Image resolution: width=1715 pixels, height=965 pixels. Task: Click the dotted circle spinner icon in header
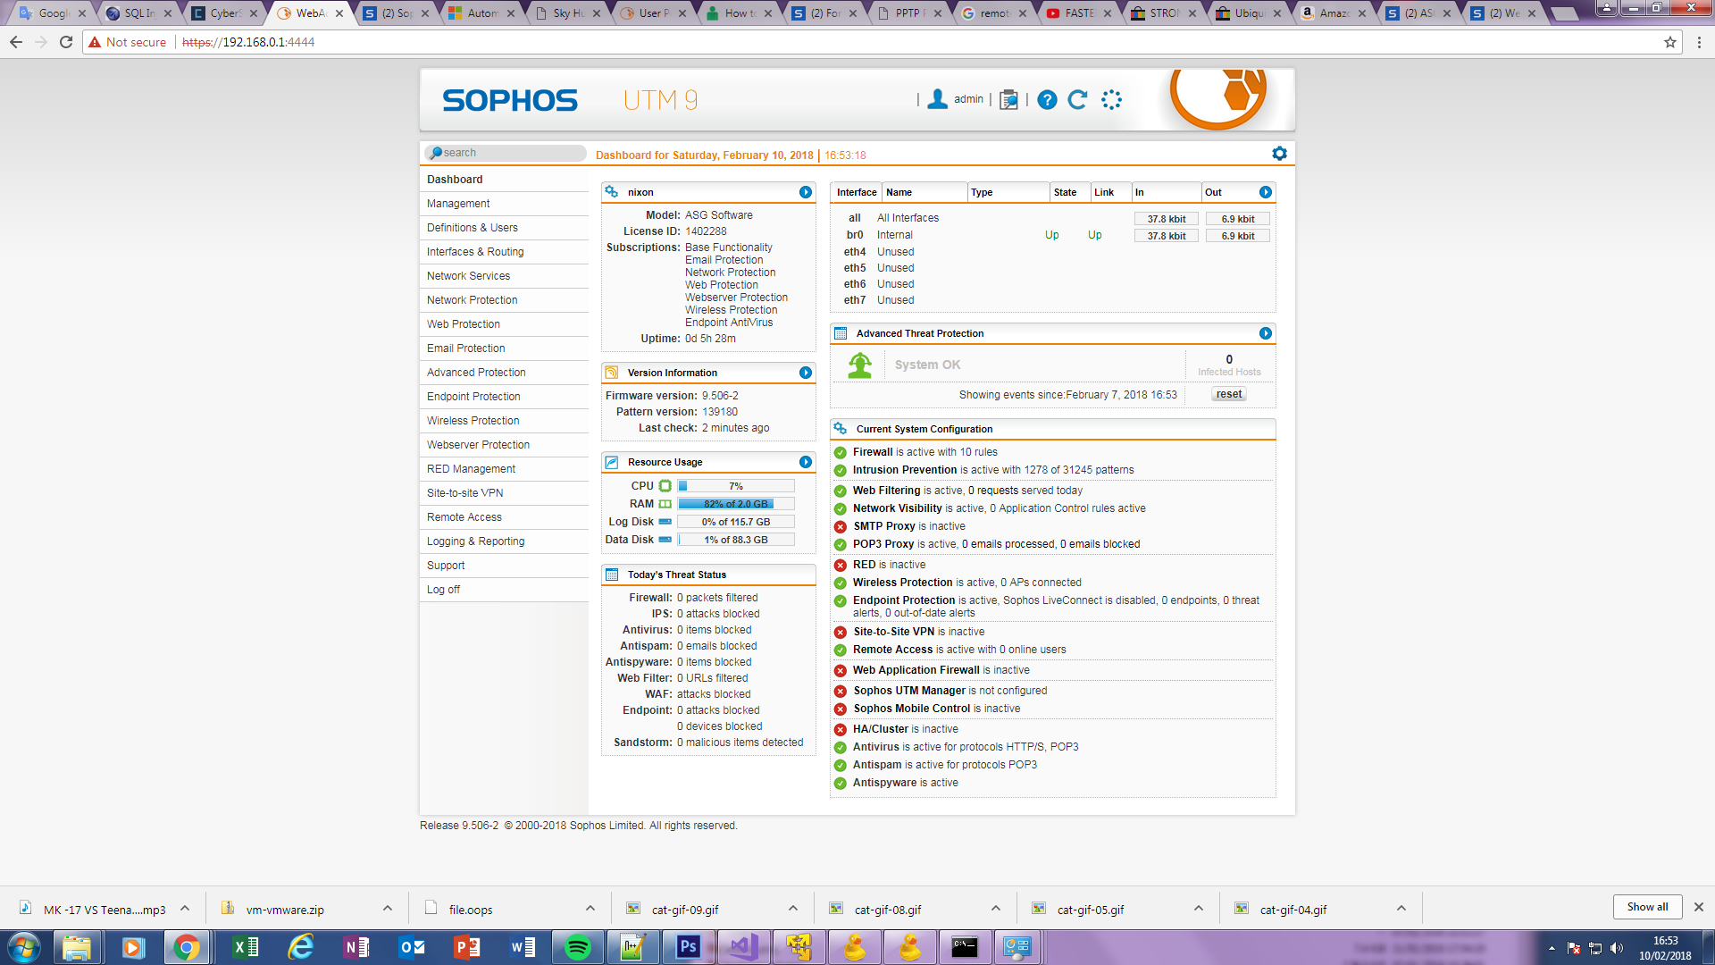1111,99
